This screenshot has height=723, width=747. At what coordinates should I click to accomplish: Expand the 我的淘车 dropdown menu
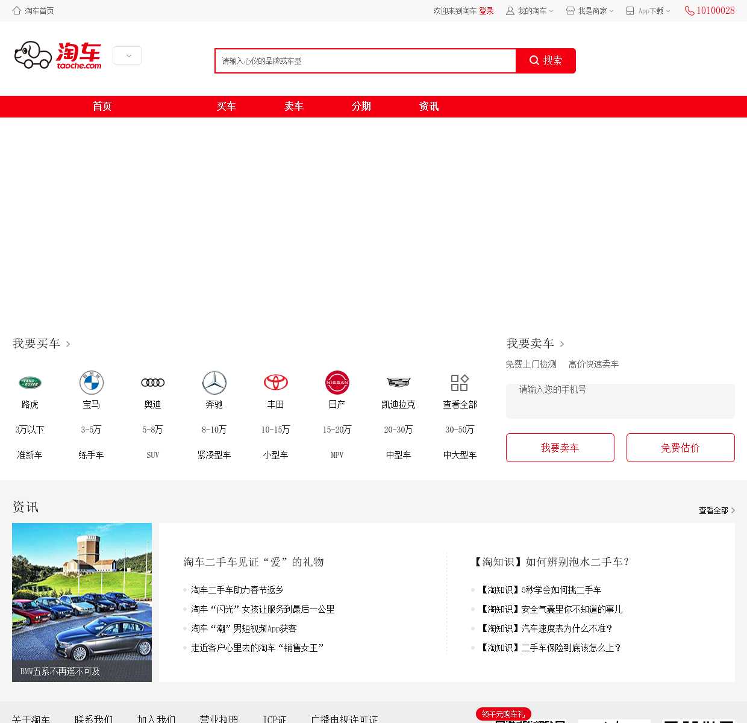(530, 11)
